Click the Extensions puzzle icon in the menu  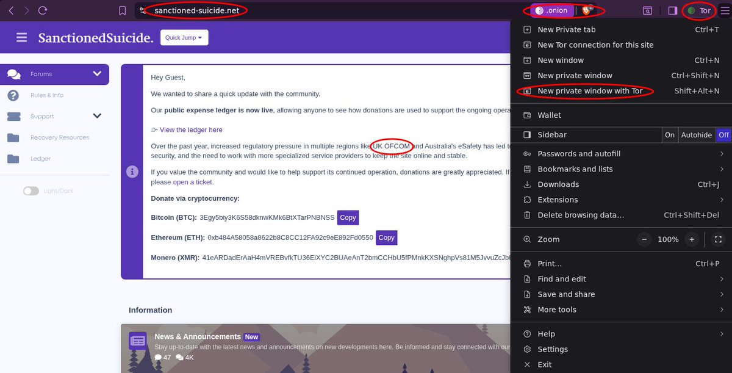pyautogui.click(x=527, y=200)
